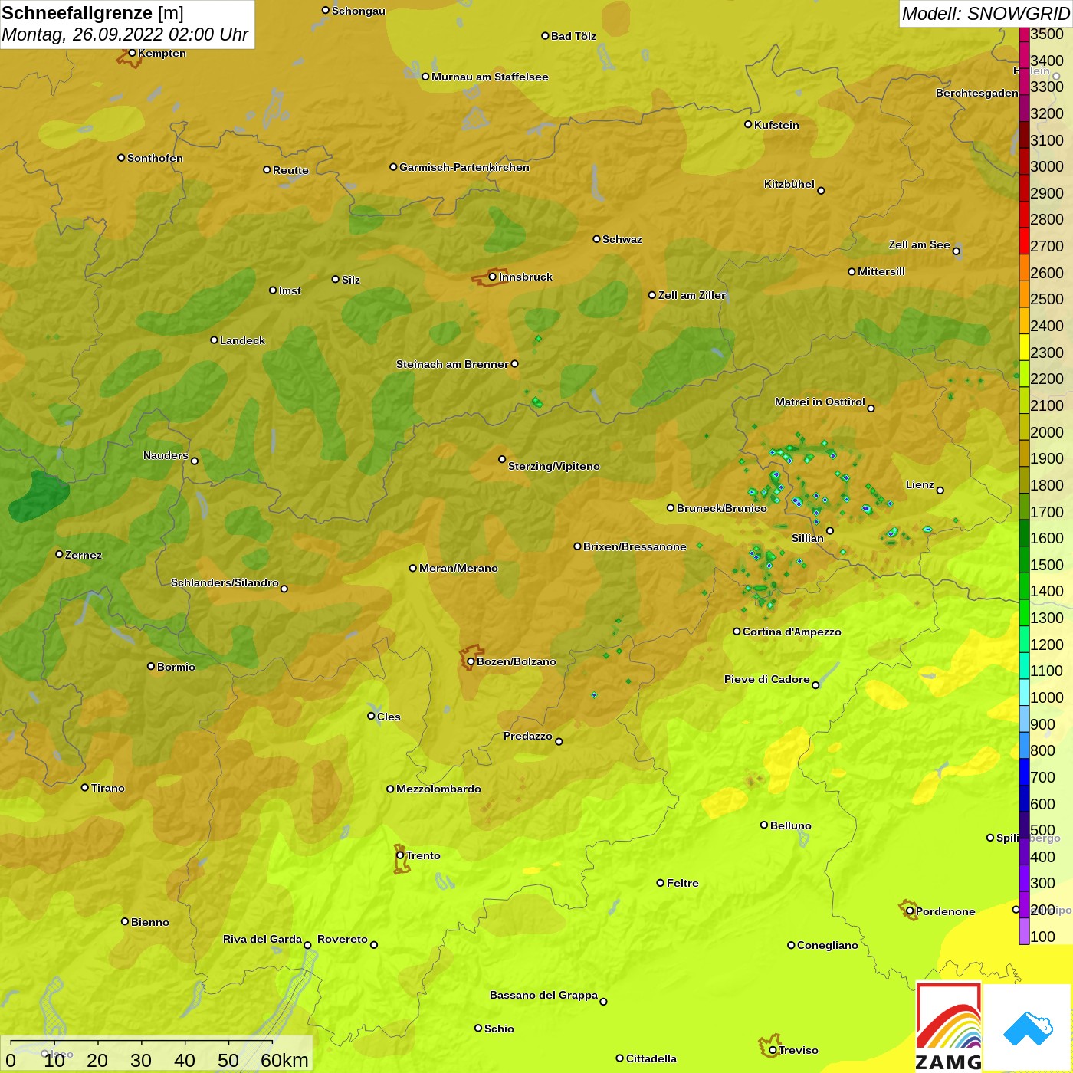Click the Trento city marker
Image resolution: width=1073 pixels, height=1073 pixels.
tap(400, 855)
